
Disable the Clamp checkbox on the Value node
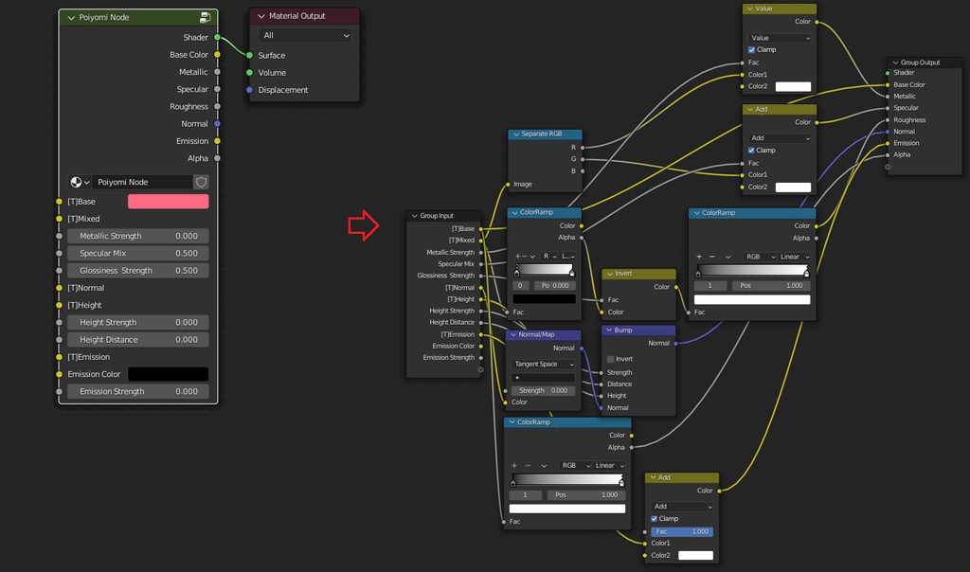point(751,50)
